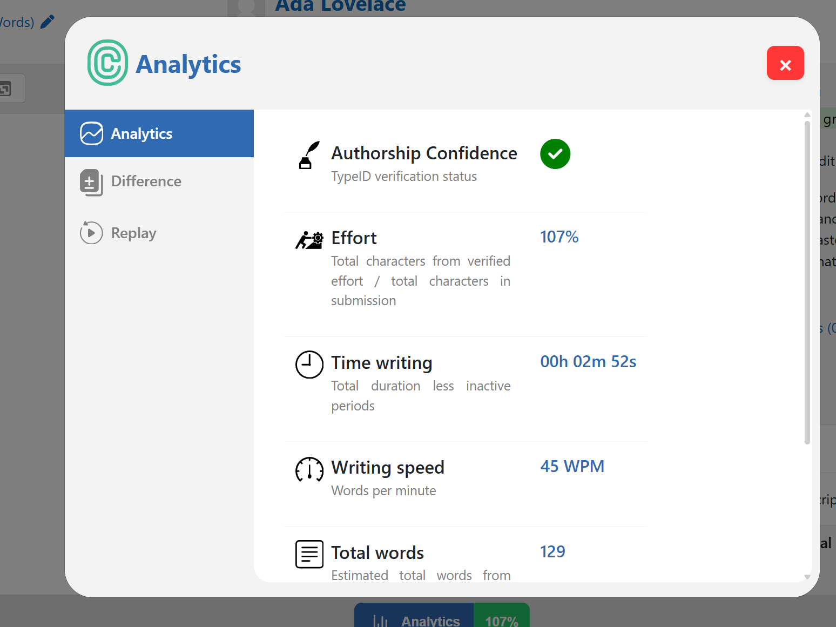Click the green TypeID Analytics logo
This screenshot has height=627, width=836.
point(107,63)
